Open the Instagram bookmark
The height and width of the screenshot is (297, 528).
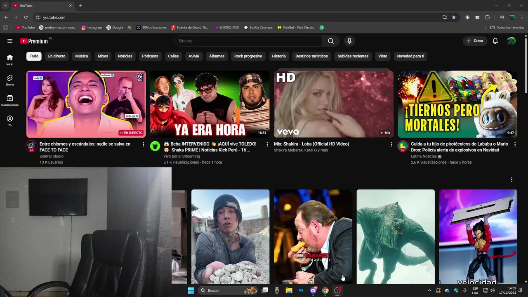pos(92,27)
